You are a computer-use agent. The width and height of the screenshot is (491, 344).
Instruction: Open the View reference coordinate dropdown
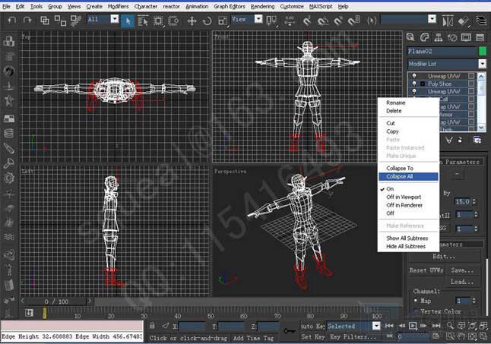[x=258, y=19]
